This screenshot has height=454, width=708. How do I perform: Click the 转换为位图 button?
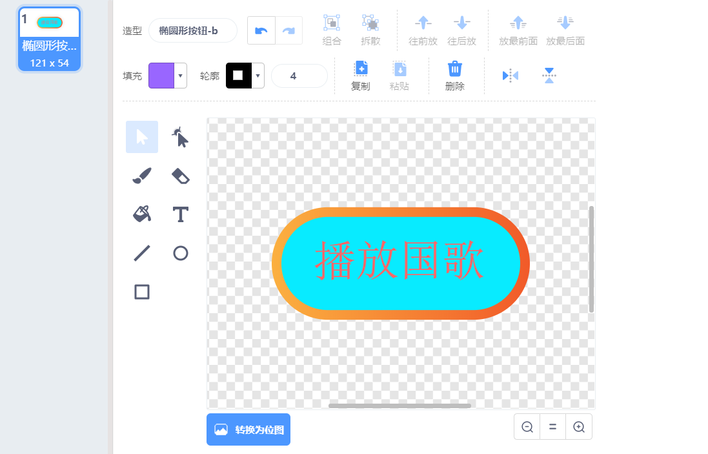click(x=248, y=429)
